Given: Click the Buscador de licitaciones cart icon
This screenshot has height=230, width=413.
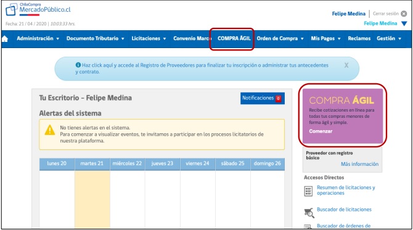Looking at the screenshot, I should tap(309, 213).
